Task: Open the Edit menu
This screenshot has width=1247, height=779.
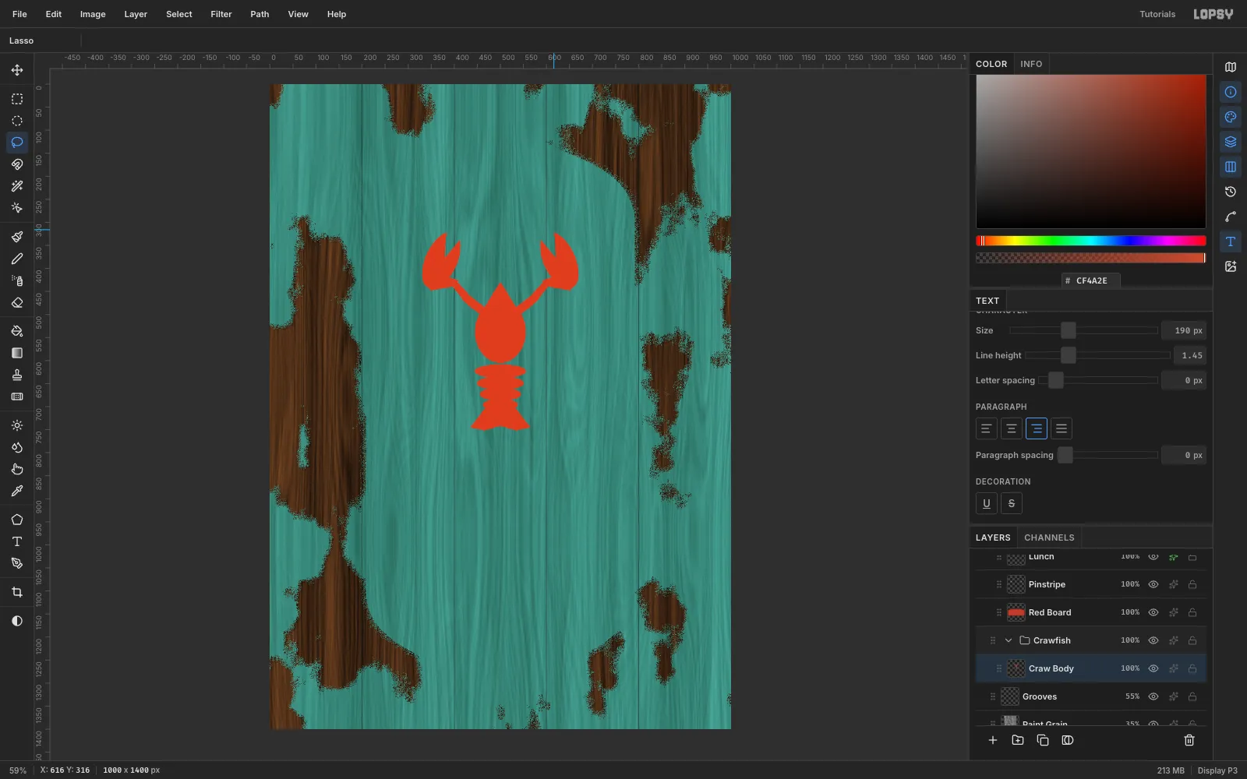Action: click(54, 14)
